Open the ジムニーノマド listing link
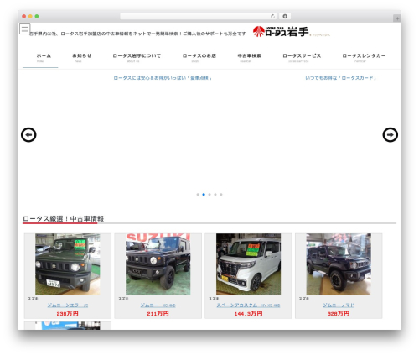Viewport: 419px width, 355px height. click(339, 305)
